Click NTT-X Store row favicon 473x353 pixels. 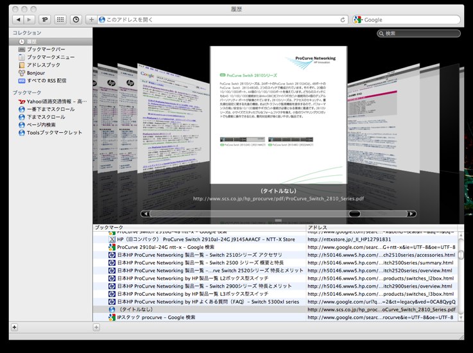112,239
